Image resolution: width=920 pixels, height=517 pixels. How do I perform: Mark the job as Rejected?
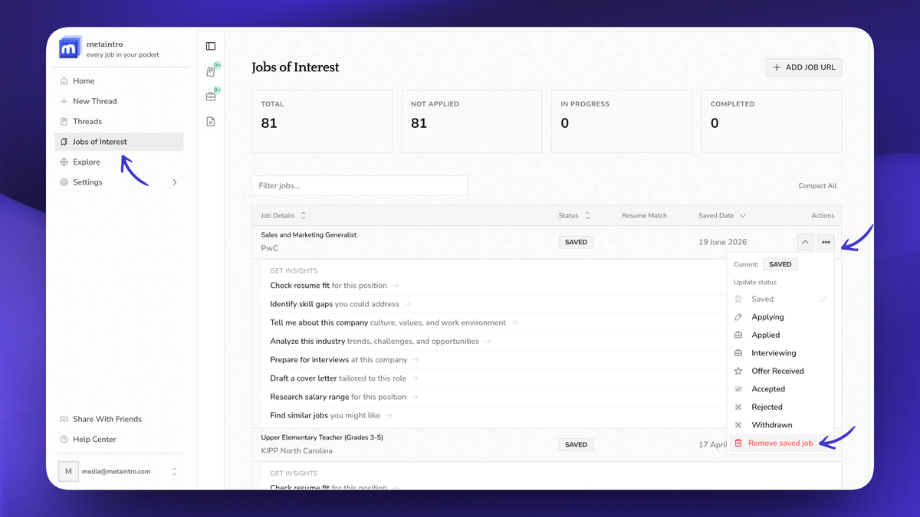point(780,407)
